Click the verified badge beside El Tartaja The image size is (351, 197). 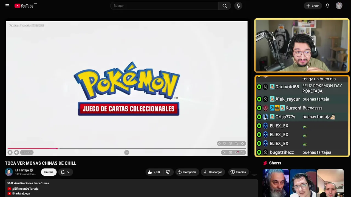31,170
